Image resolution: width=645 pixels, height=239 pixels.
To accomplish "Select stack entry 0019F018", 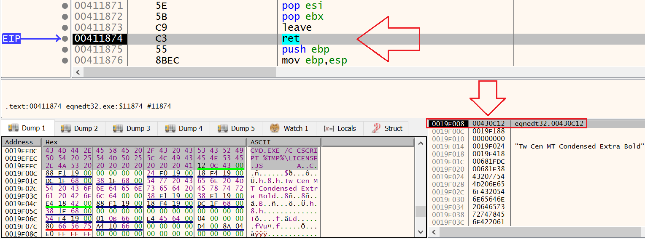I will point(448,154).
